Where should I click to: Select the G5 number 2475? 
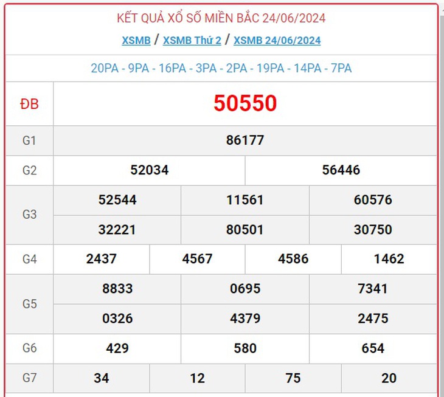(373, 319)
